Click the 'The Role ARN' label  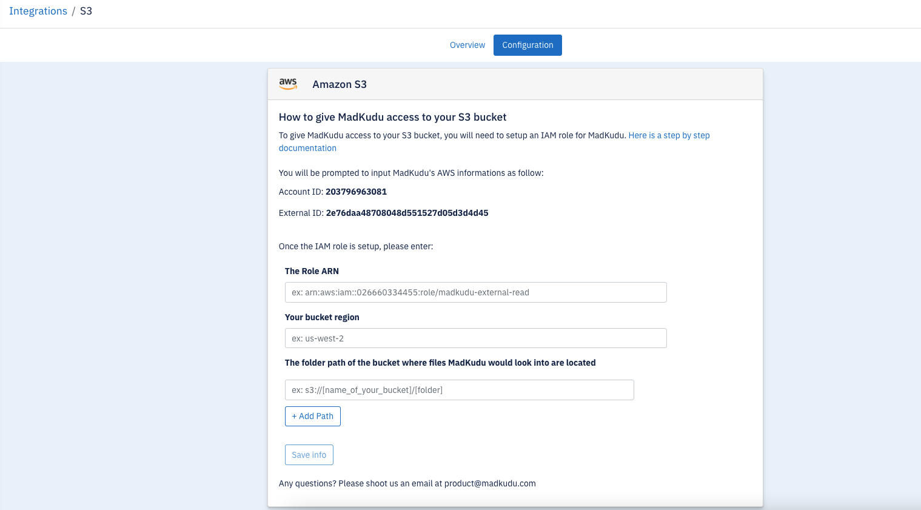312,271
